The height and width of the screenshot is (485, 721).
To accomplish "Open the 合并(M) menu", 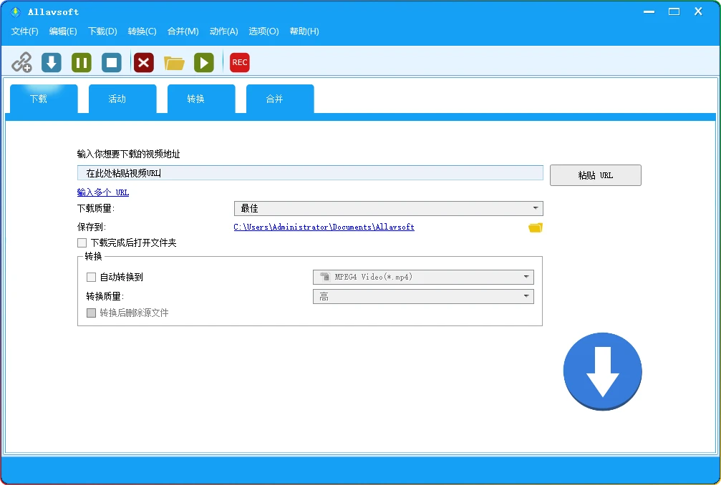I will 183,31.
